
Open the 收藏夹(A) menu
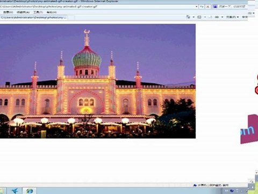[x=23, y=12]
